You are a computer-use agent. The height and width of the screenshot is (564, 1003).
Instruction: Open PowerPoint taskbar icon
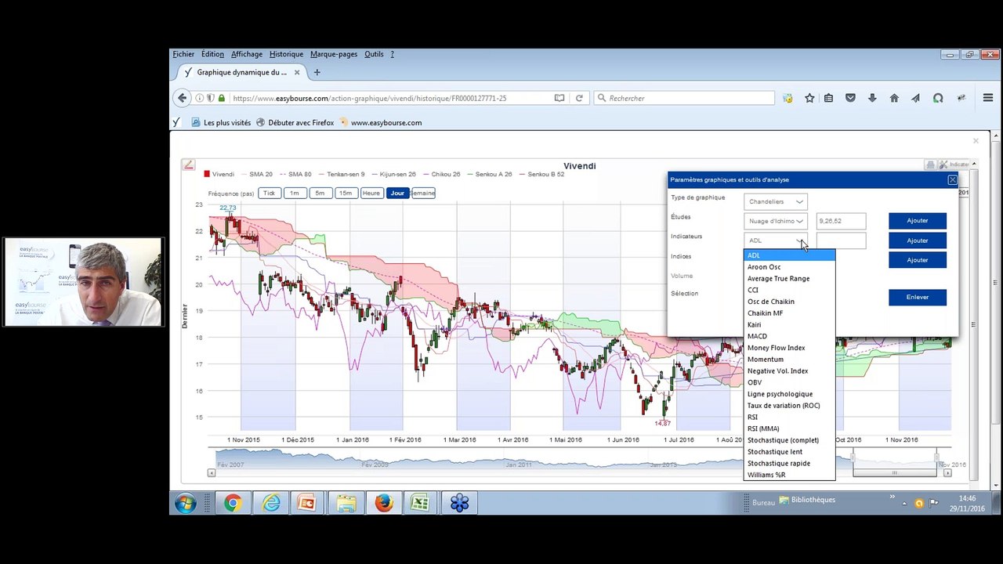pos(306,503)
